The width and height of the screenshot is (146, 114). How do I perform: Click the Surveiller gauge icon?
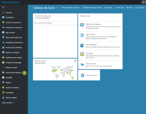click(3, 78)
